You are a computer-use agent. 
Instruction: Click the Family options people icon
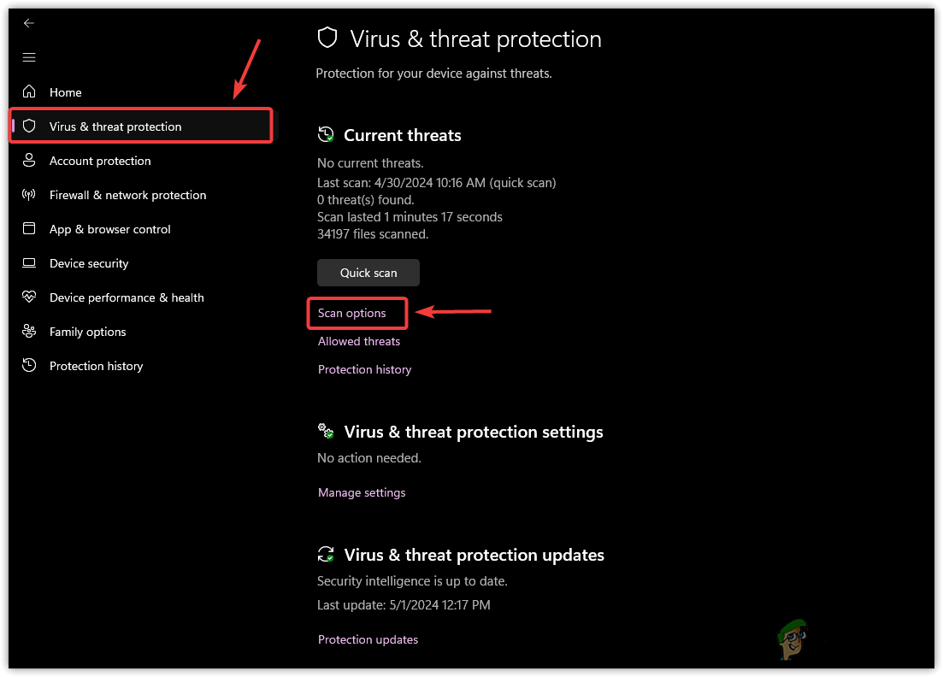(29, 332)
